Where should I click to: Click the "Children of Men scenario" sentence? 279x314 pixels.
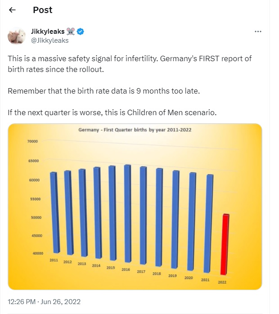tap(112, 112)
